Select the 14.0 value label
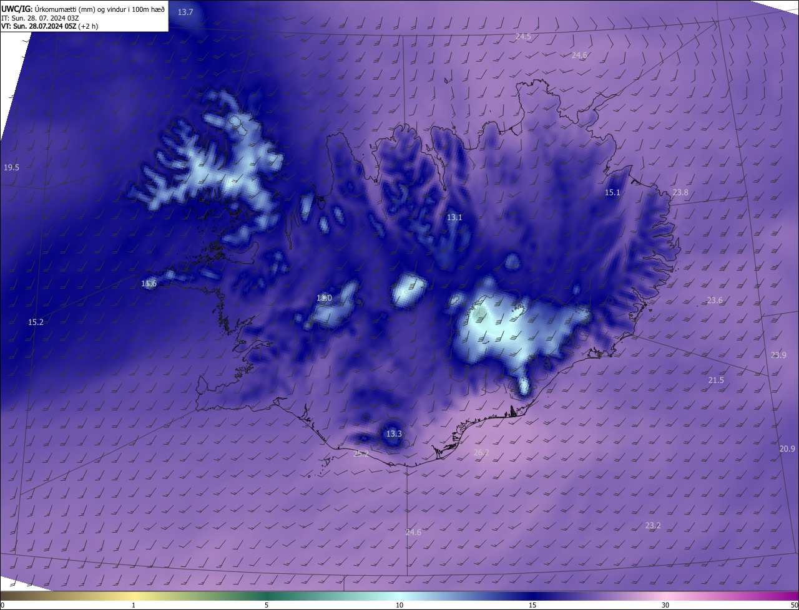799x610 pixels. 324,299
